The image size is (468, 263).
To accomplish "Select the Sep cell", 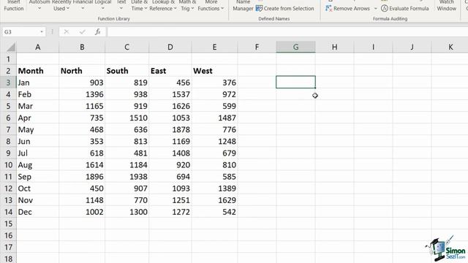I will click(37, 177).
